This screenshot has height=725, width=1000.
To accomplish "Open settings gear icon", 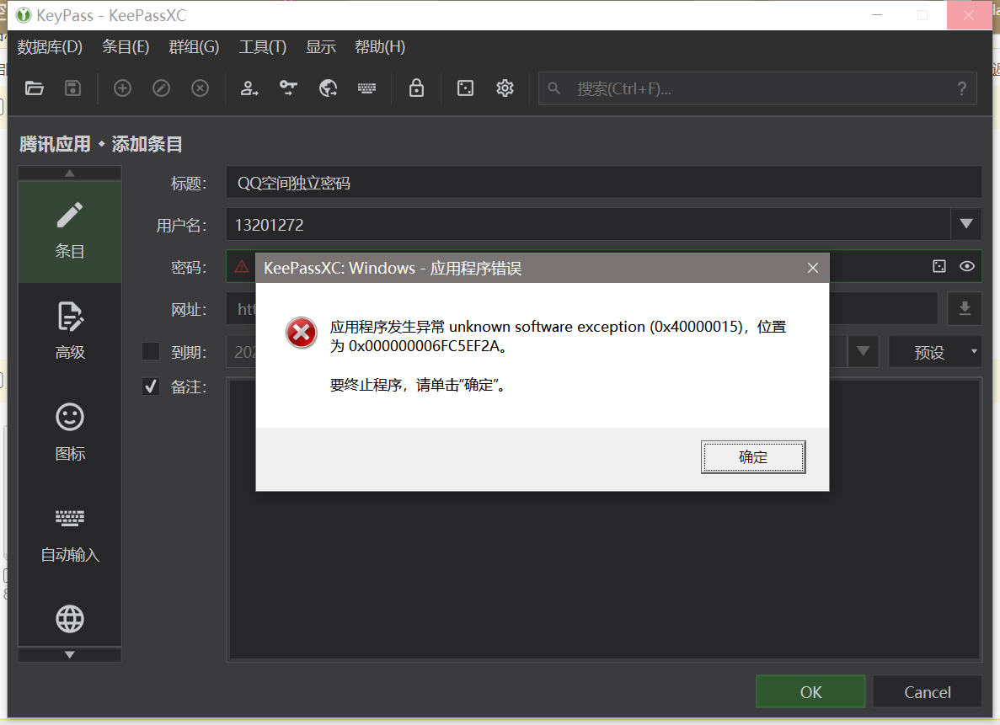I will (505, 88).
